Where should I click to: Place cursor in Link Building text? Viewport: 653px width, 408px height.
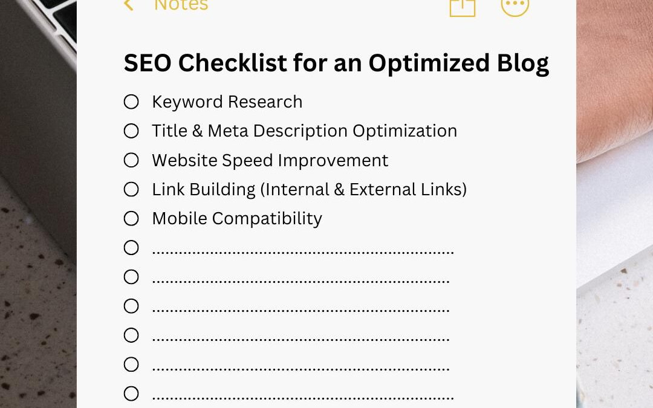point(309,189)
